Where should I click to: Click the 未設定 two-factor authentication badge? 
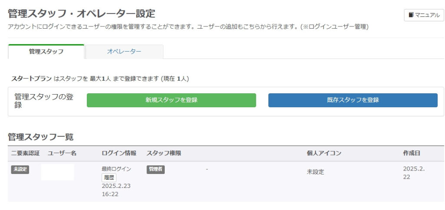tap(20, 170)
